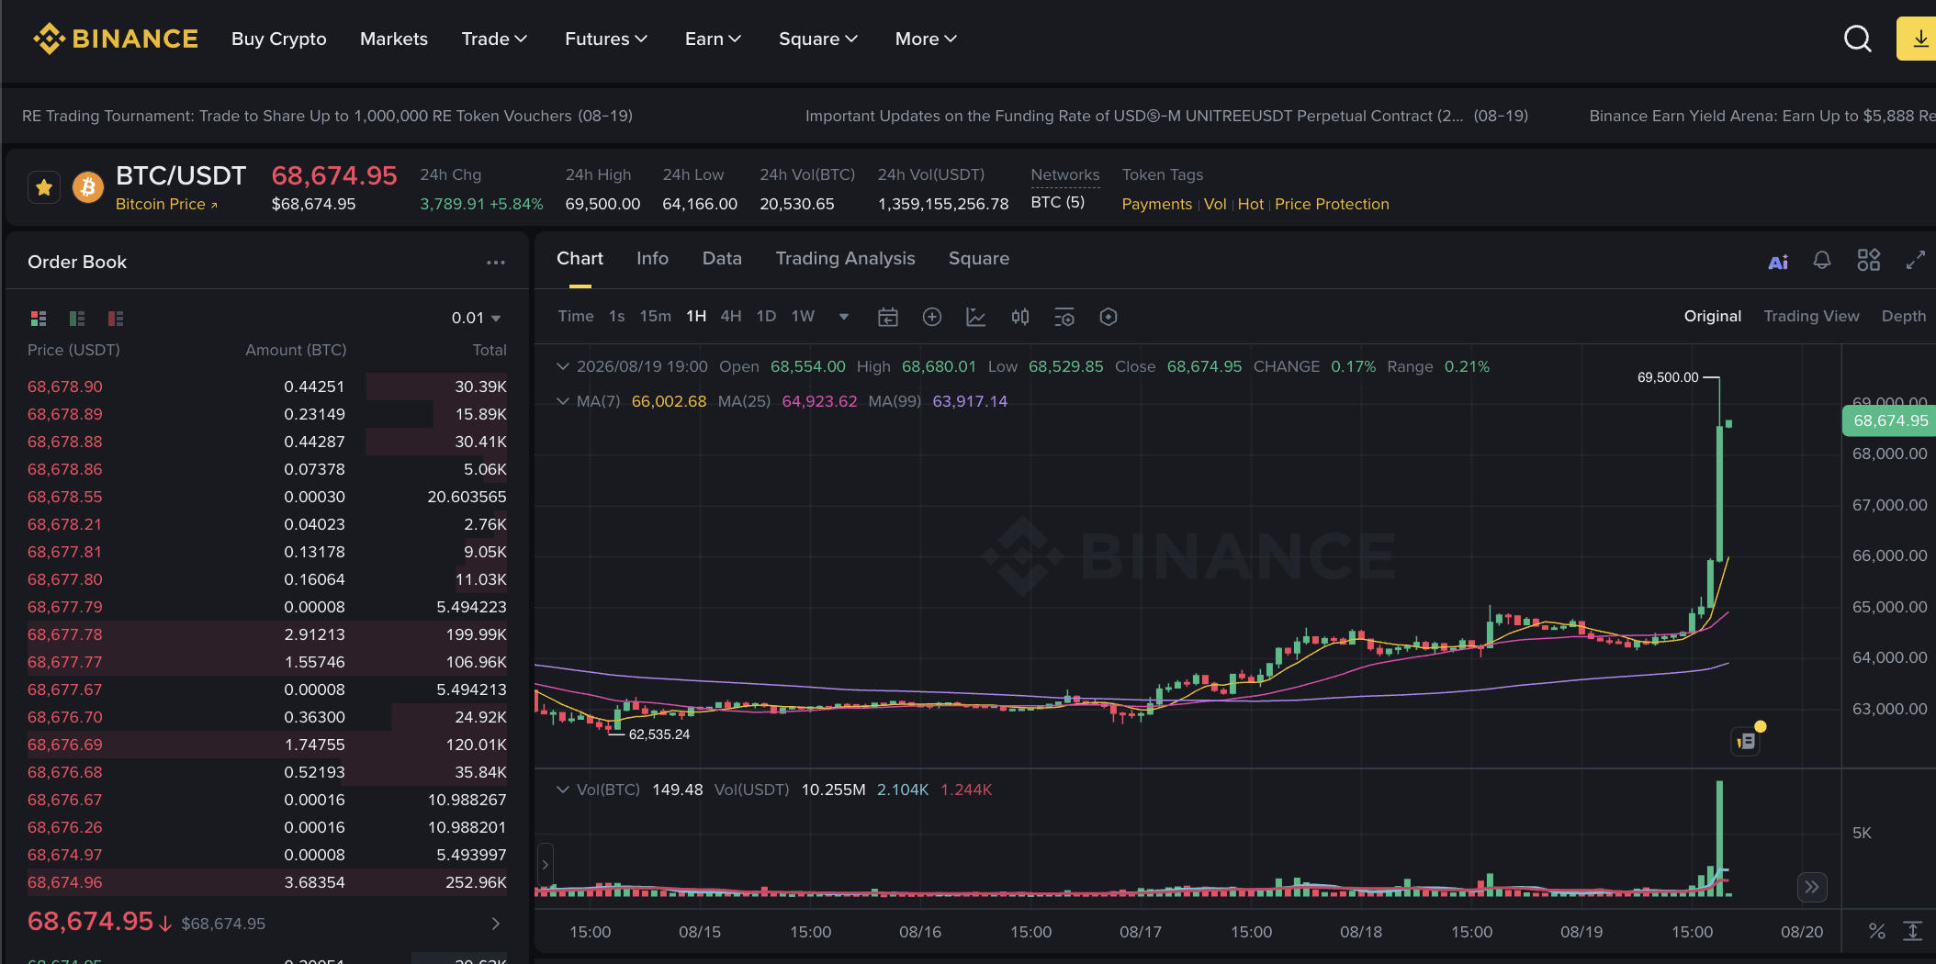The width and height of the screenshot is (1936, 964).
Task: Click the Price Protection tag
Action: point(1332,204)
